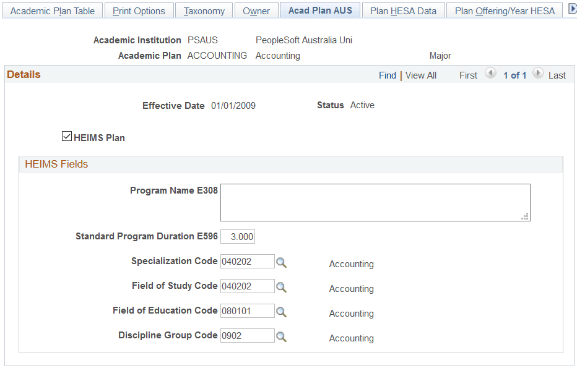
Task: Focus the Standard Program Duration E596 field
Action: pos(238,237)
